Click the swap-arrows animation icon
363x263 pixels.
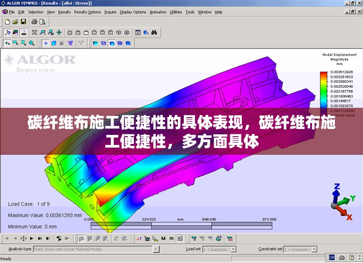(x=59, y=238)
